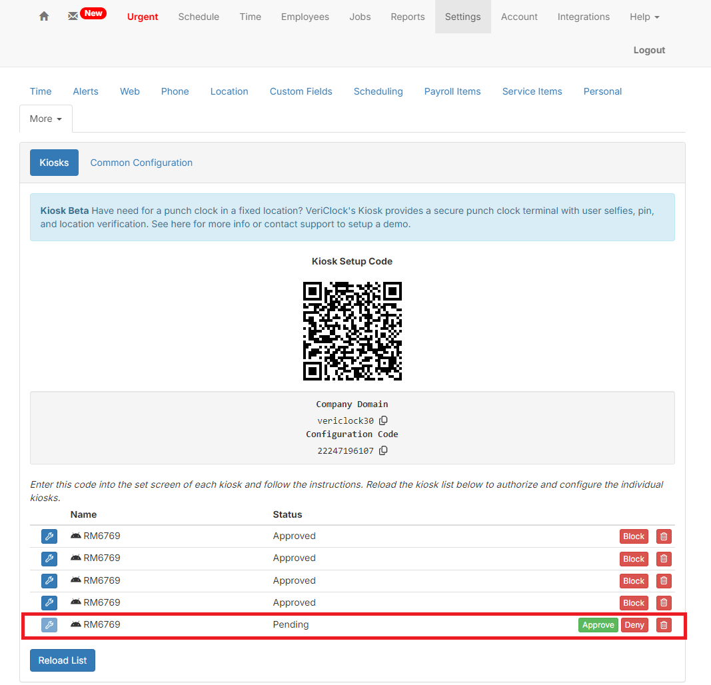Viewport: 711px width, 685px height.
Task: Copy the configuration code 22247196107
Action: [x=384, y=450]
